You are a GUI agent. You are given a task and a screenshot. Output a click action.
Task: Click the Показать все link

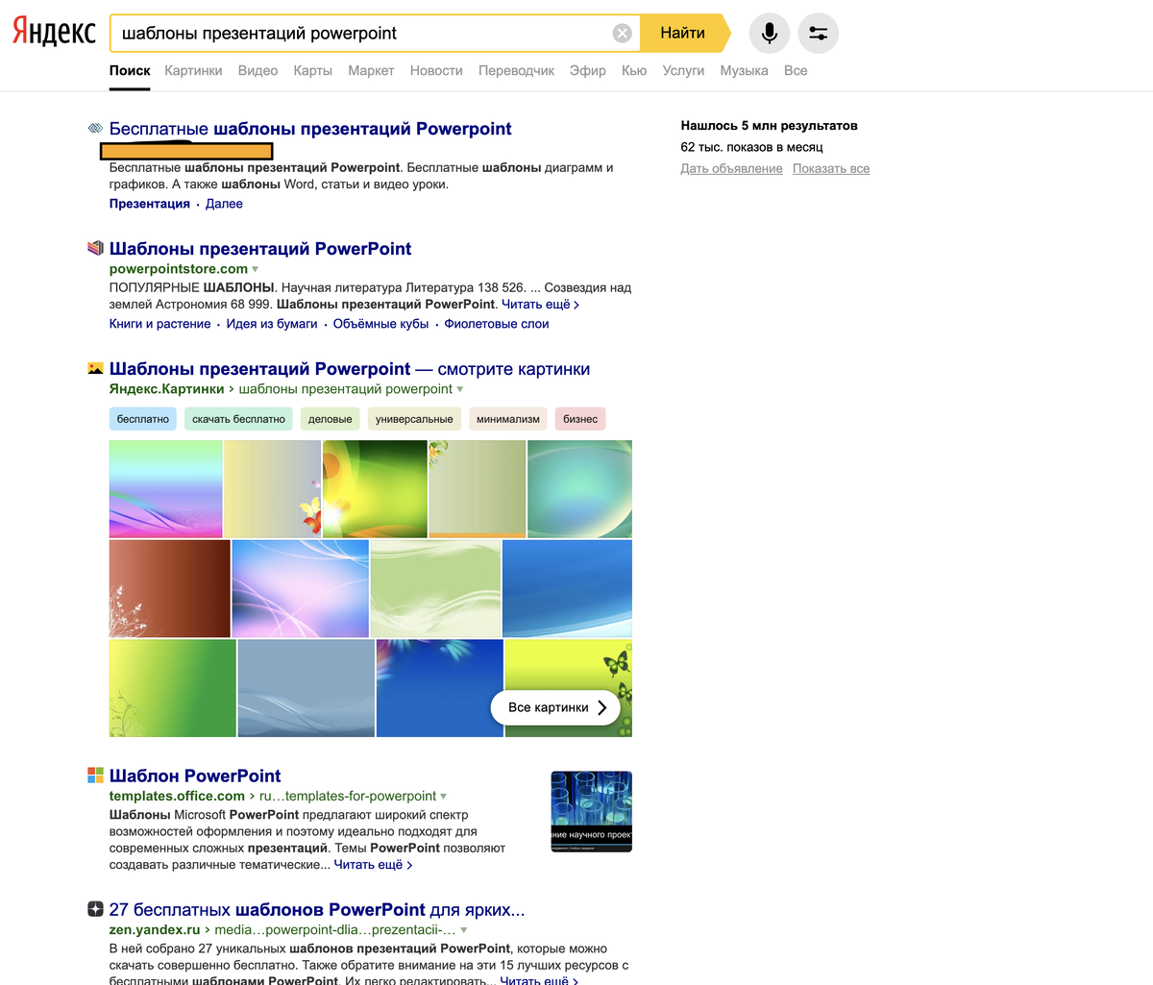(831, 169)
